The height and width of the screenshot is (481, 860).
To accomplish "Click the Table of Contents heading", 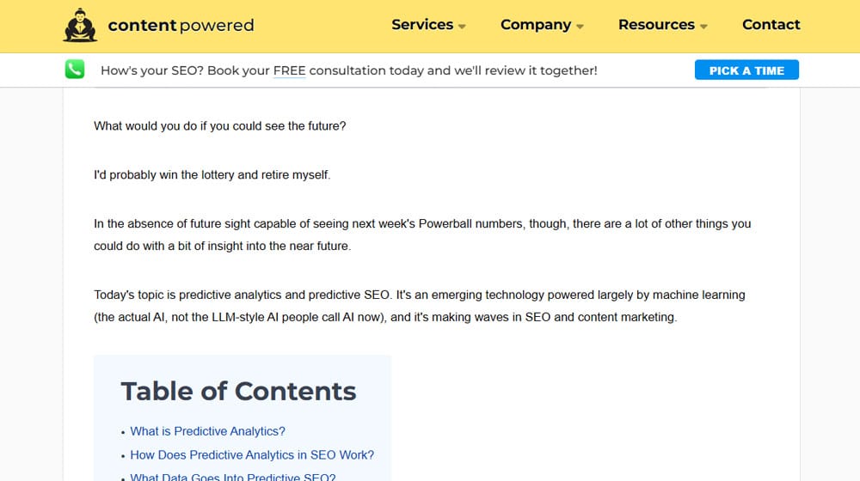I will (238, 391).
